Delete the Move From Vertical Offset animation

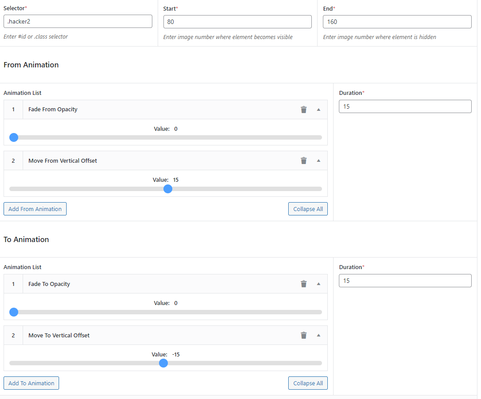(304, 161)
